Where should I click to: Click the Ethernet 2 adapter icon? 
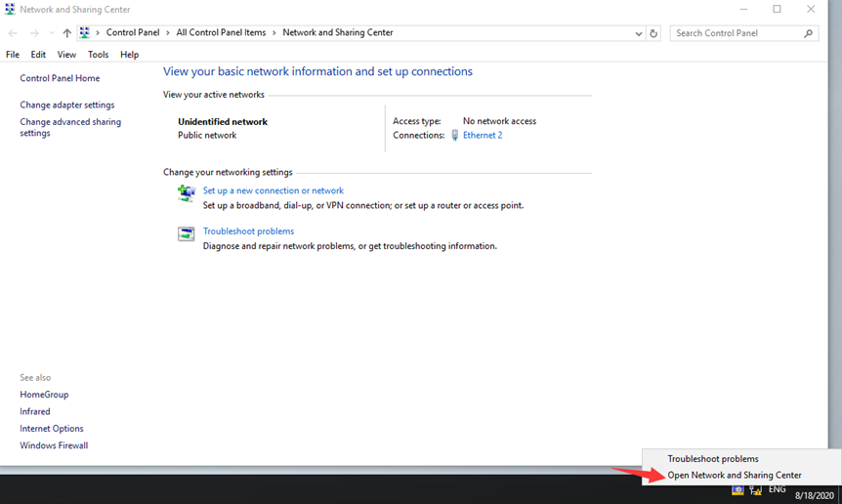click(x=455, y=135)
